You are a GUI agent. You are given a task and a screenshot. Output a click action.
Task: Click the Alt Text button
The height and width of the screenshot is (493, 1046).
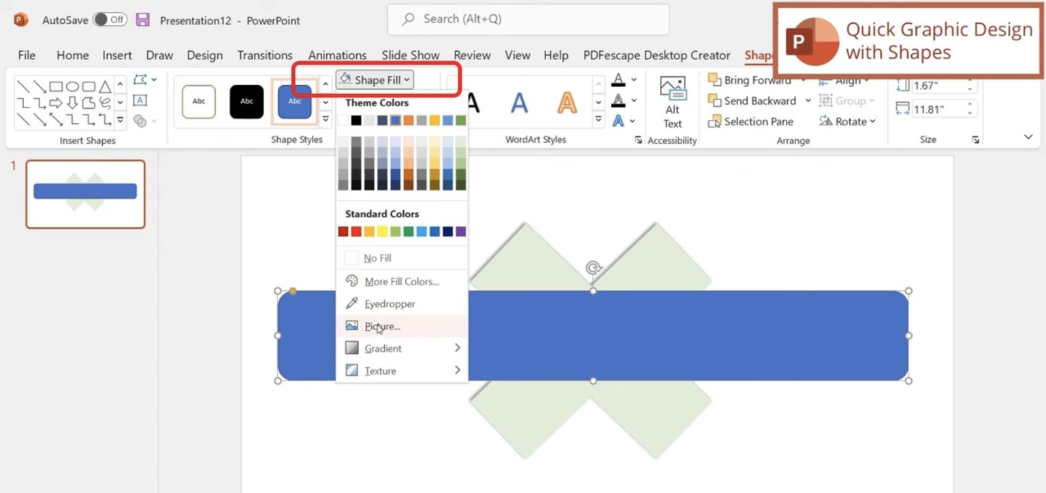click(672, 101)
